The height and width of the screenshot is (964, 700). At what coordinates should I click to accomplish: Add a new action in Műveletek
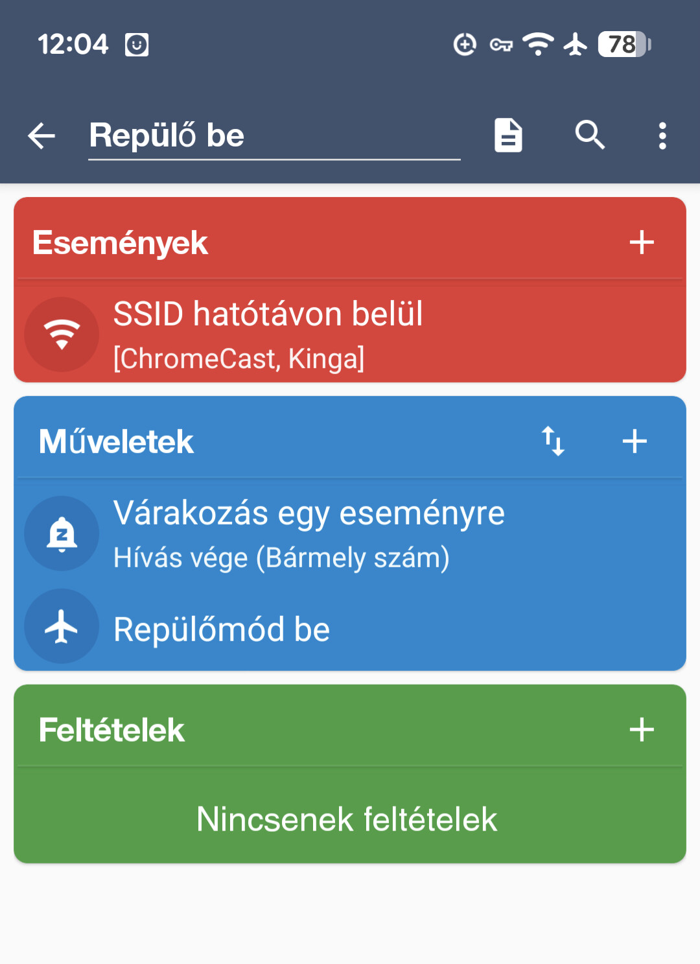point(635,441)
